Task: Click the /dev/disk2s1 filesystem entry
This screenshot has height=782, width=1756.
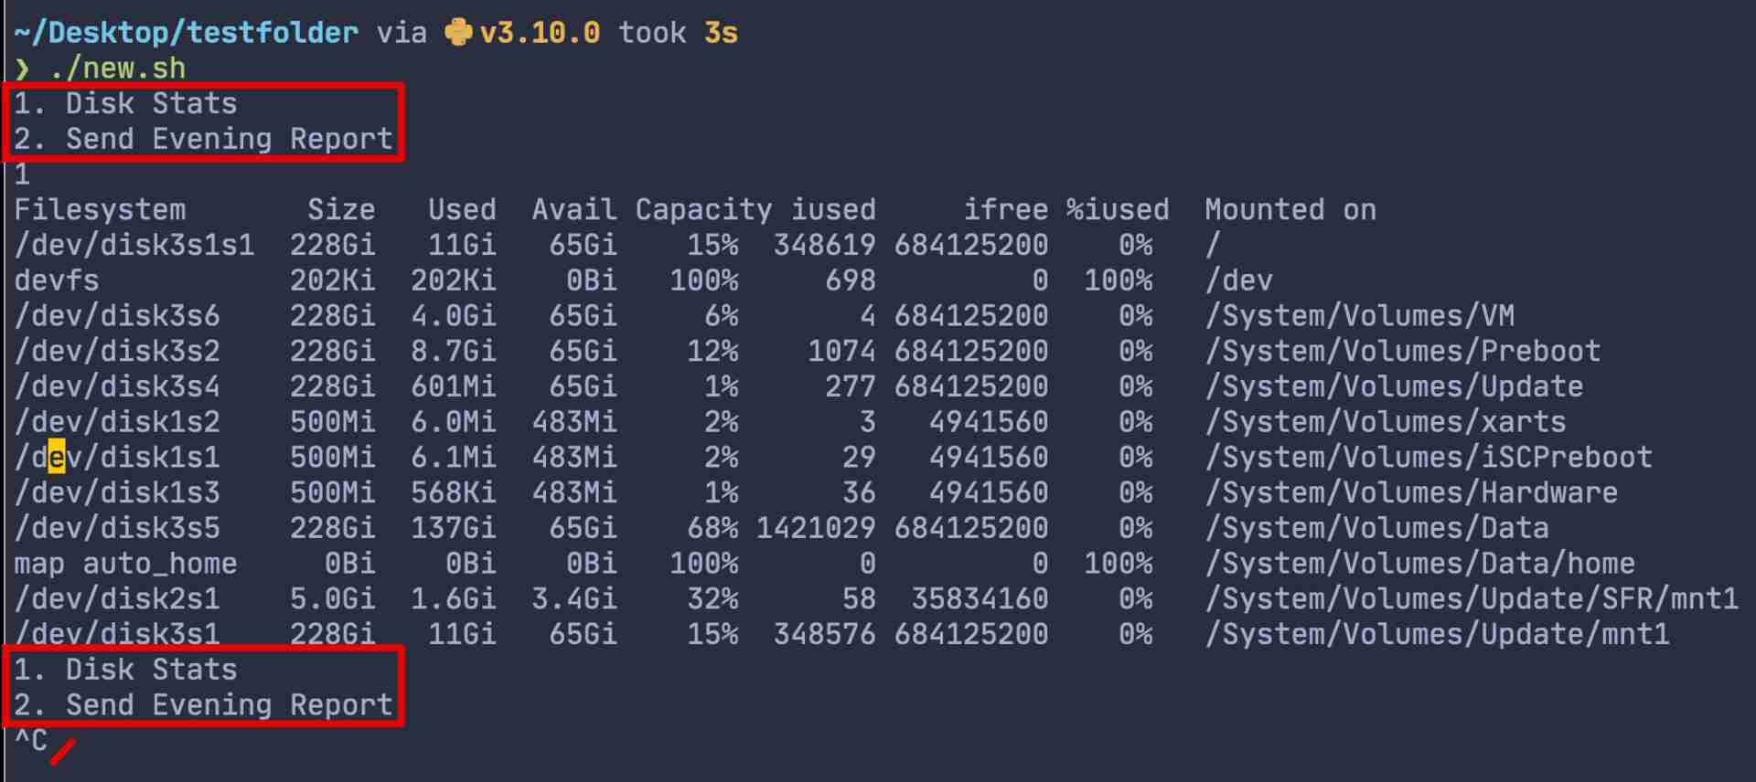Action: [x=117, y=598]
